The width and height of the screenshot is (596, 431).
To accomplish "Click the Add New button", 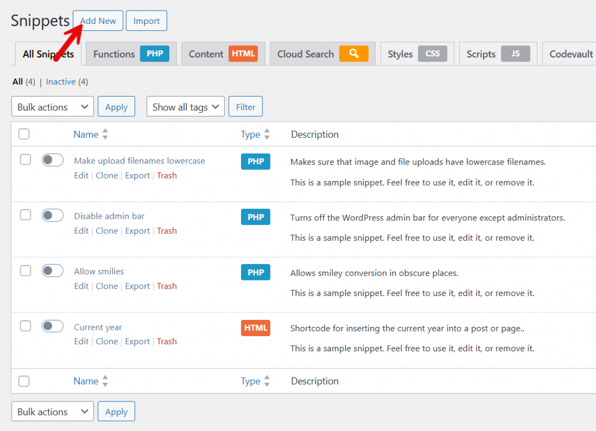I will pos(98,21).
